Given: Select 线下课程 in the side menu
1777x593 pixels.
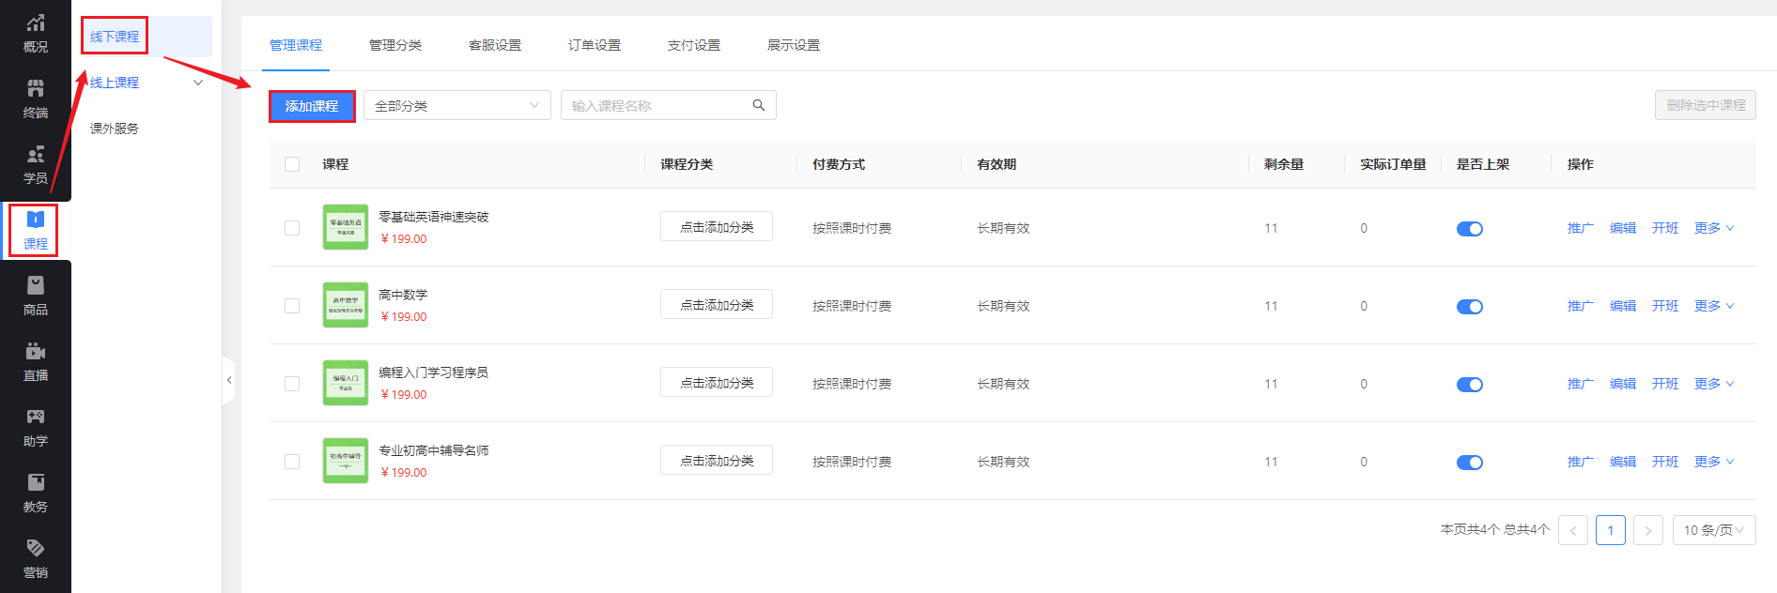Looking at the screenshot, I should click(115, 37).
